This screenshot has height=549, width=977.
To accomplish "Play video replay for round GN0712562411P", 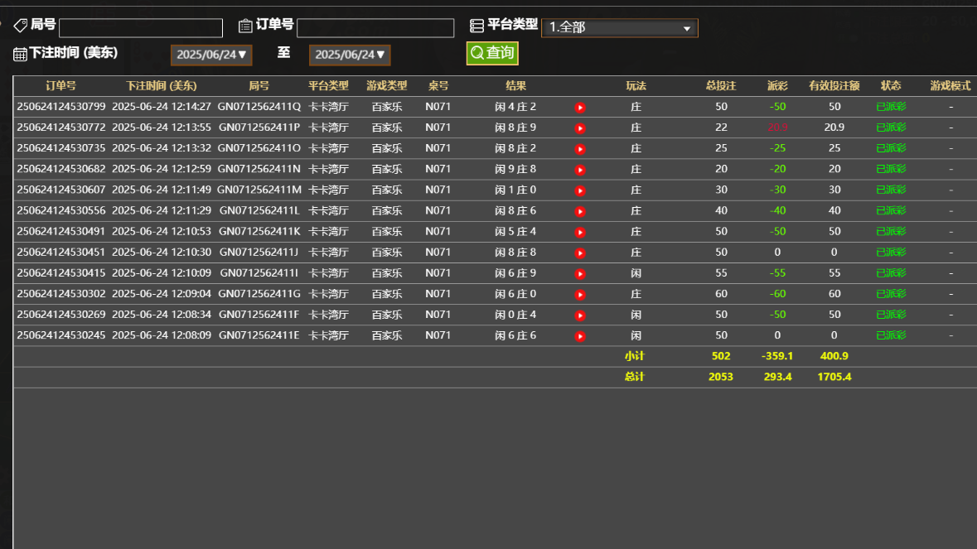I will [580, 128].
